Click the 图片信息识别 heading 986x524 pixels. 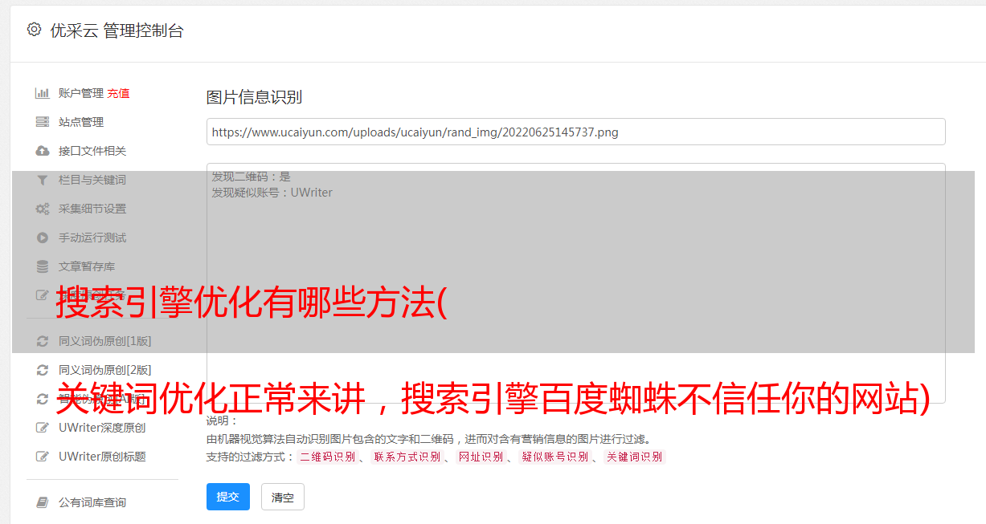point(254,97)
